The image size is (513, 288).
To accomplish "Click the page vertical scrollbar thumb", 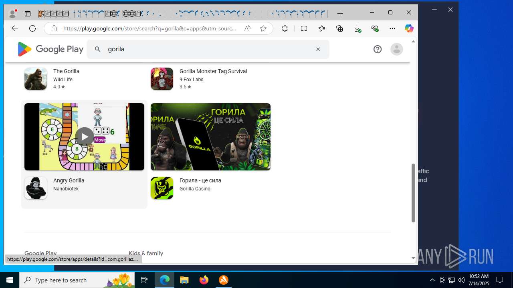I will coord(413,193).
